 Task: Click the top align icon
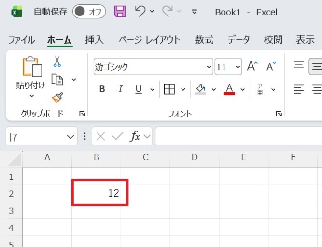299,65
